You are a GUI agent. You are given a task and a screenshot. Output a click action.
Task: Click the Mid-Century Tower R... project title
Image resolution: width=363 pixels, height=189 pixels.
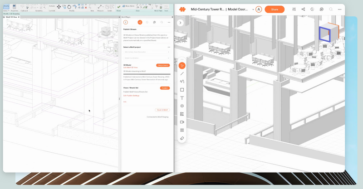(x=207, y=9)
